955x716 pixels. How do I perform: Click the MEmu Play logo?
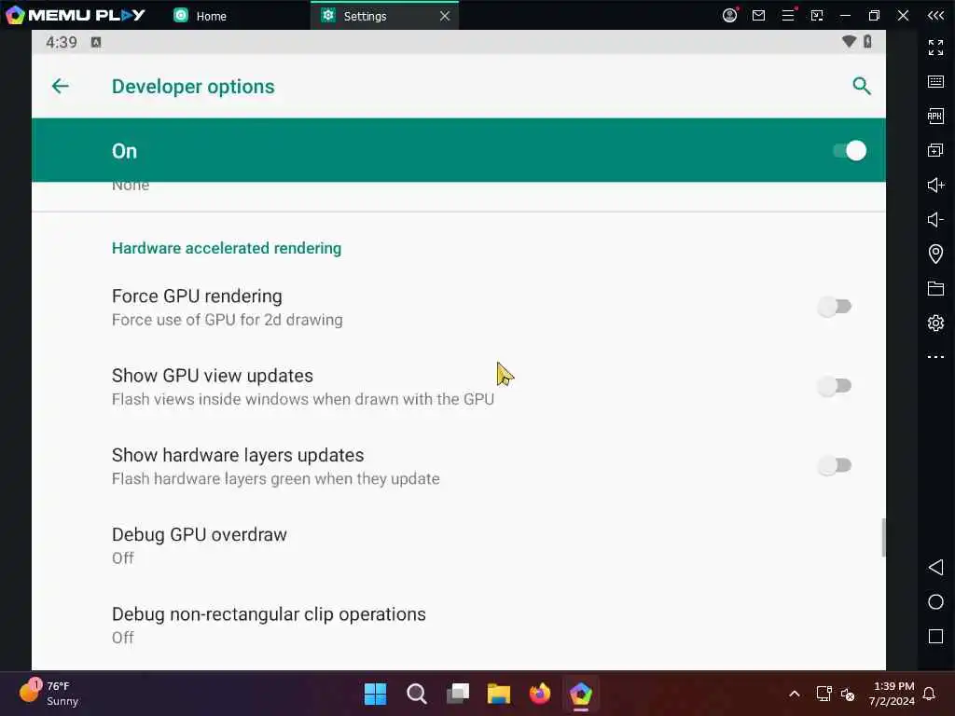(75, 15)
